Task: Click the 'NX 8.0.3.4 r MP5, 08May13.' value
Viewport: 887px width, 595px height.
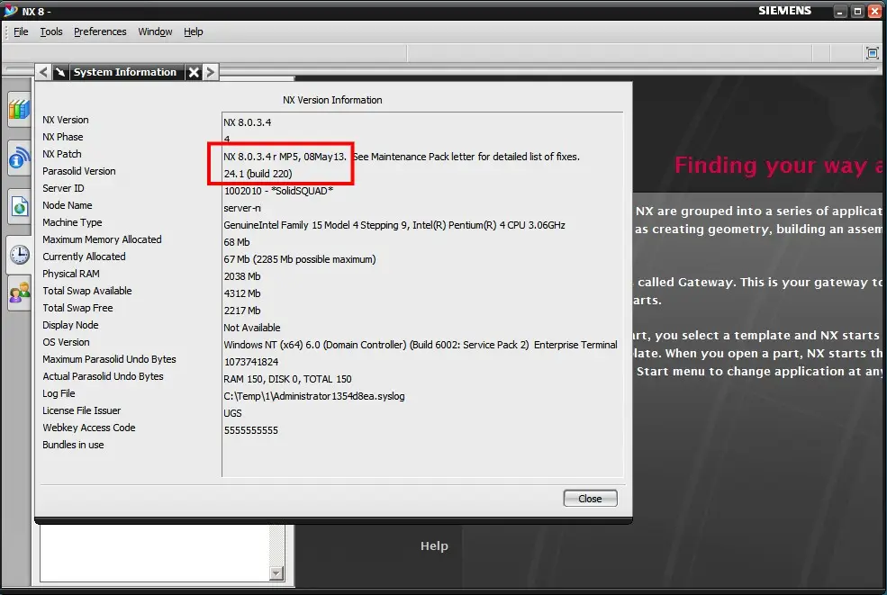Action: click(285, 157)
